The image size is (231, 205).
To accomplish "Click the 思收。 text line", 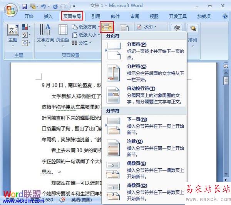I will coord(48,172).
